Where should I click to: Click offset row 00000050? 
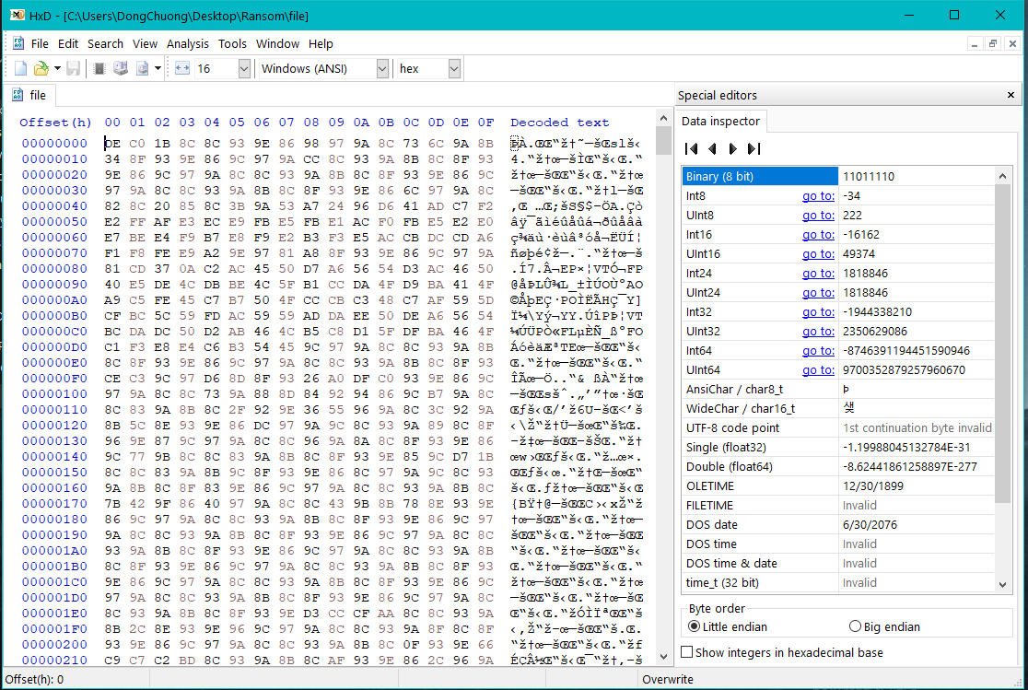pos(54,222)
